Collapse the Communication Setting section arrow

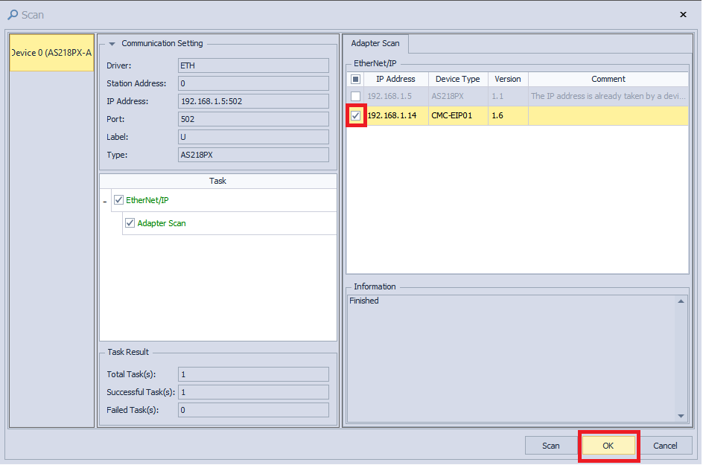pos(112,44)
